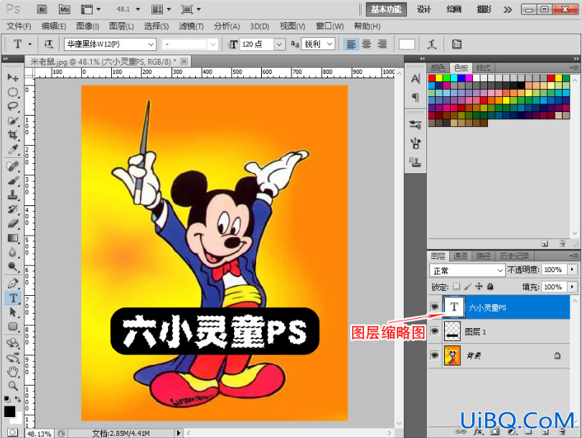Viewport: 582px width, 438px height.
Task: Open the font size dropdown 120 点
Action: [x=279, y=45]
